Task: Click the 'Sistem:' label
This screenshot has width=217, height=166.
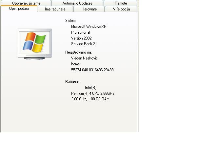Action: point(71,21)
